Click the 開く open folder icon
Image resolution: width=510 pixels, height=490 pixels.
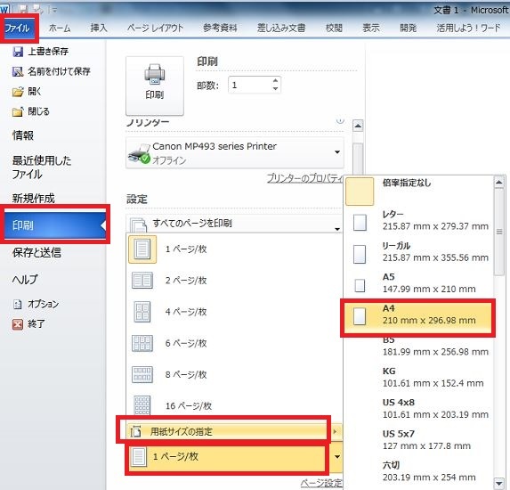click(x=18, y=92)
